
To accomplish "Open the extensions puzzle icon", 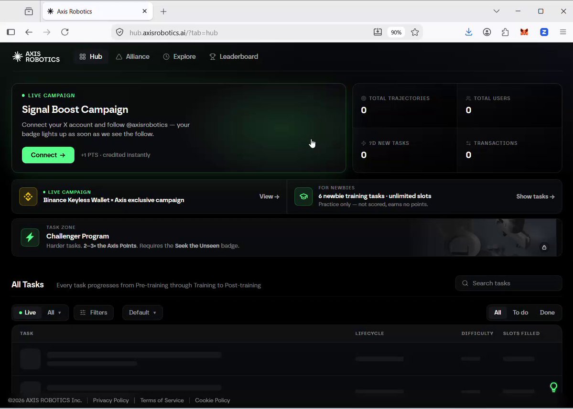I will click(505, 32).
